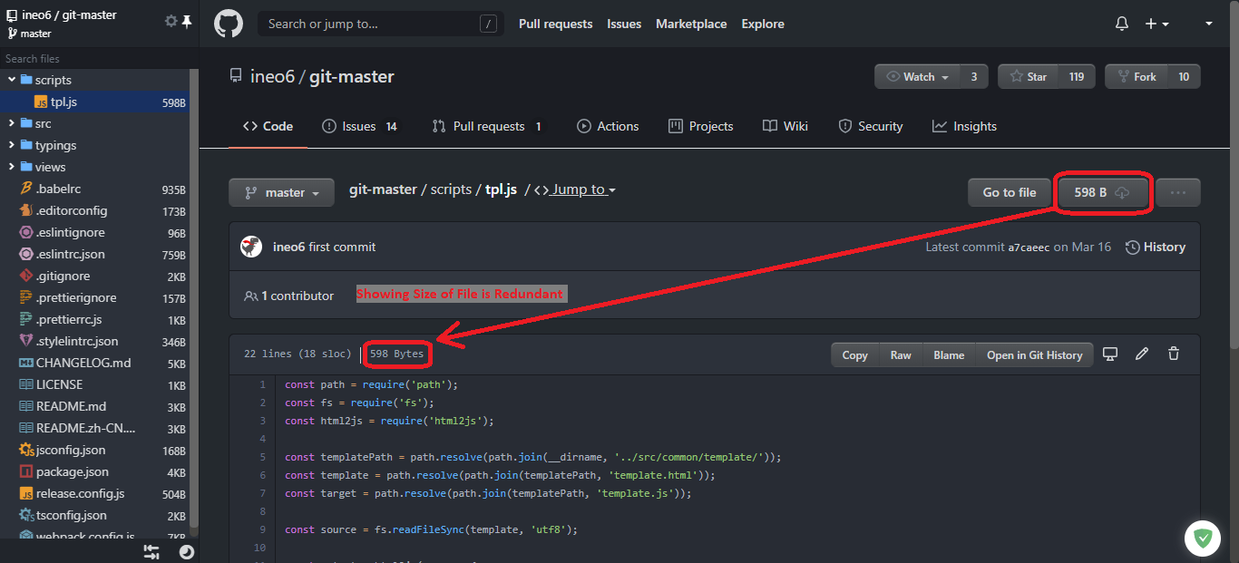The image size is (1239, 563).
Task: Click the .eslintrc.json icon
Action: (26, 254)
